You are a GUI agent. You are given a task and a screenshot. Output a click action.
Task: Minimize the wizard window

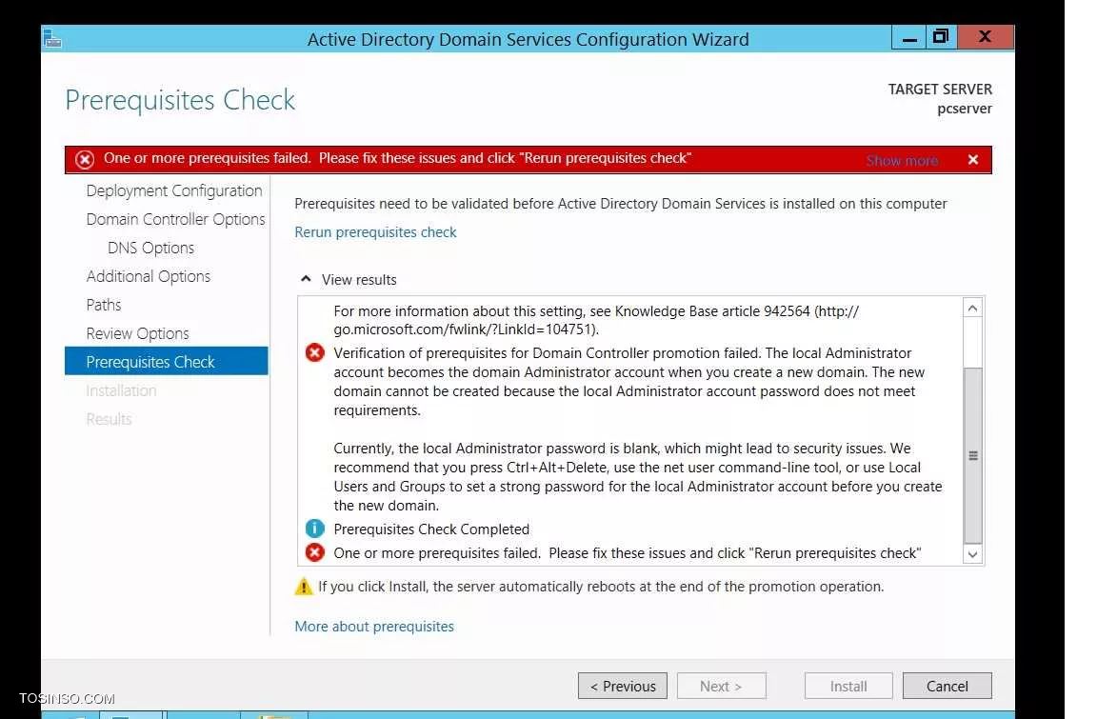tap(908, 38)
